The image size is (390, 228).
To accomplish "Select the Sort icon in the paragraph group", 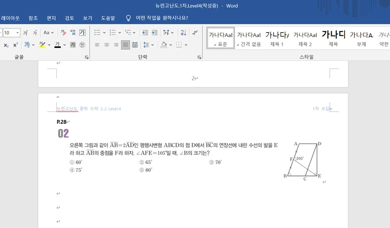I will coord(183,32).
